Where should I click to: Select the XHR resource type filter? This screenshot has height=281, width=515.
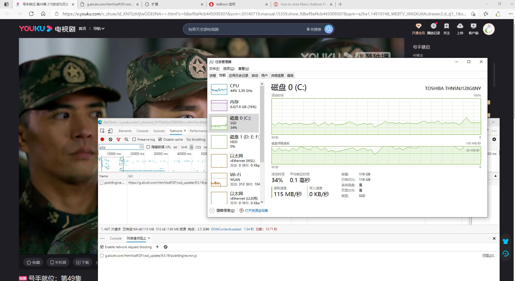tap(184, 147)
